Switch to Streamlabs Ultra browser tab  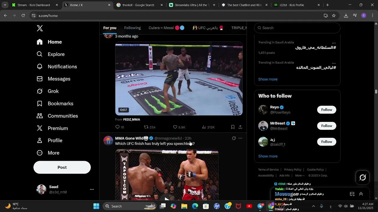(192, 5)
